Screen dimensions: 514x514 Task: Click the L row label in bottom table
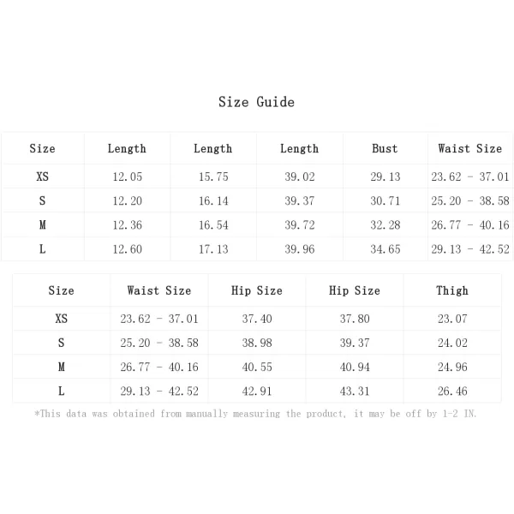coord(62,391)
